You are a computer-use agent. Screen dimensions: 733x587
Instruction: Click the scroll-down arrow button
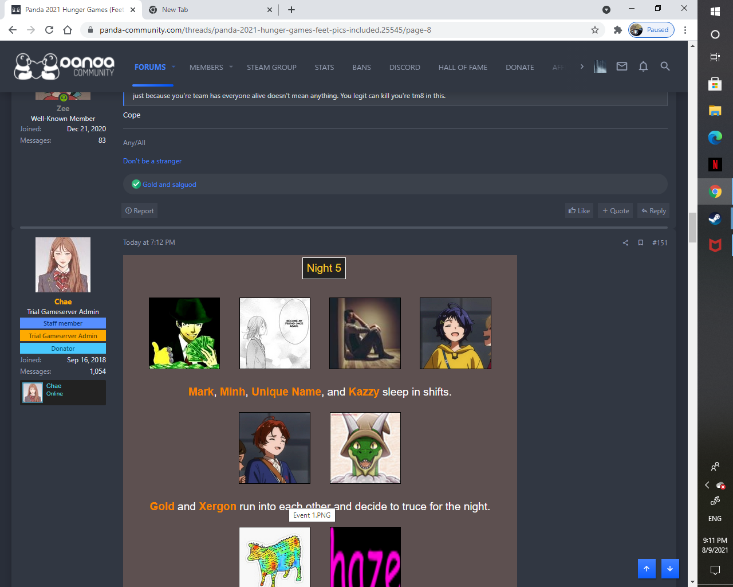670,569
